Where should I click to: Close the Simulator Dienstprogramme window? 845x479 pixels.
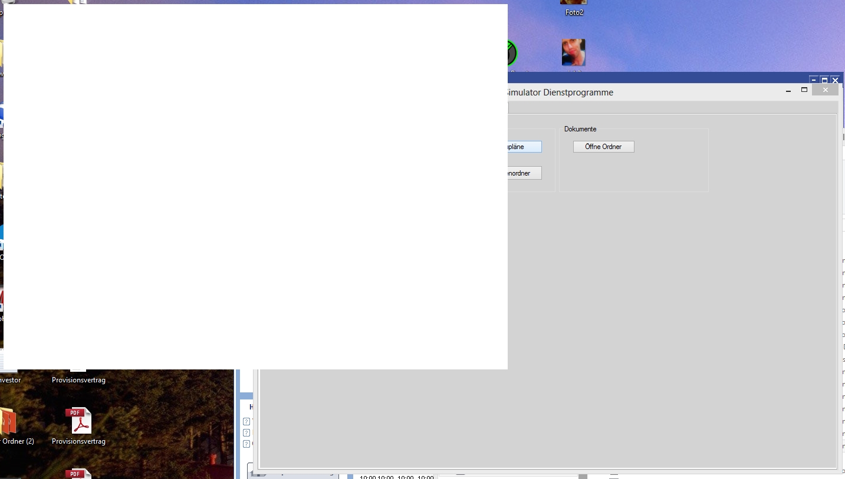click(x=825, y=90)
